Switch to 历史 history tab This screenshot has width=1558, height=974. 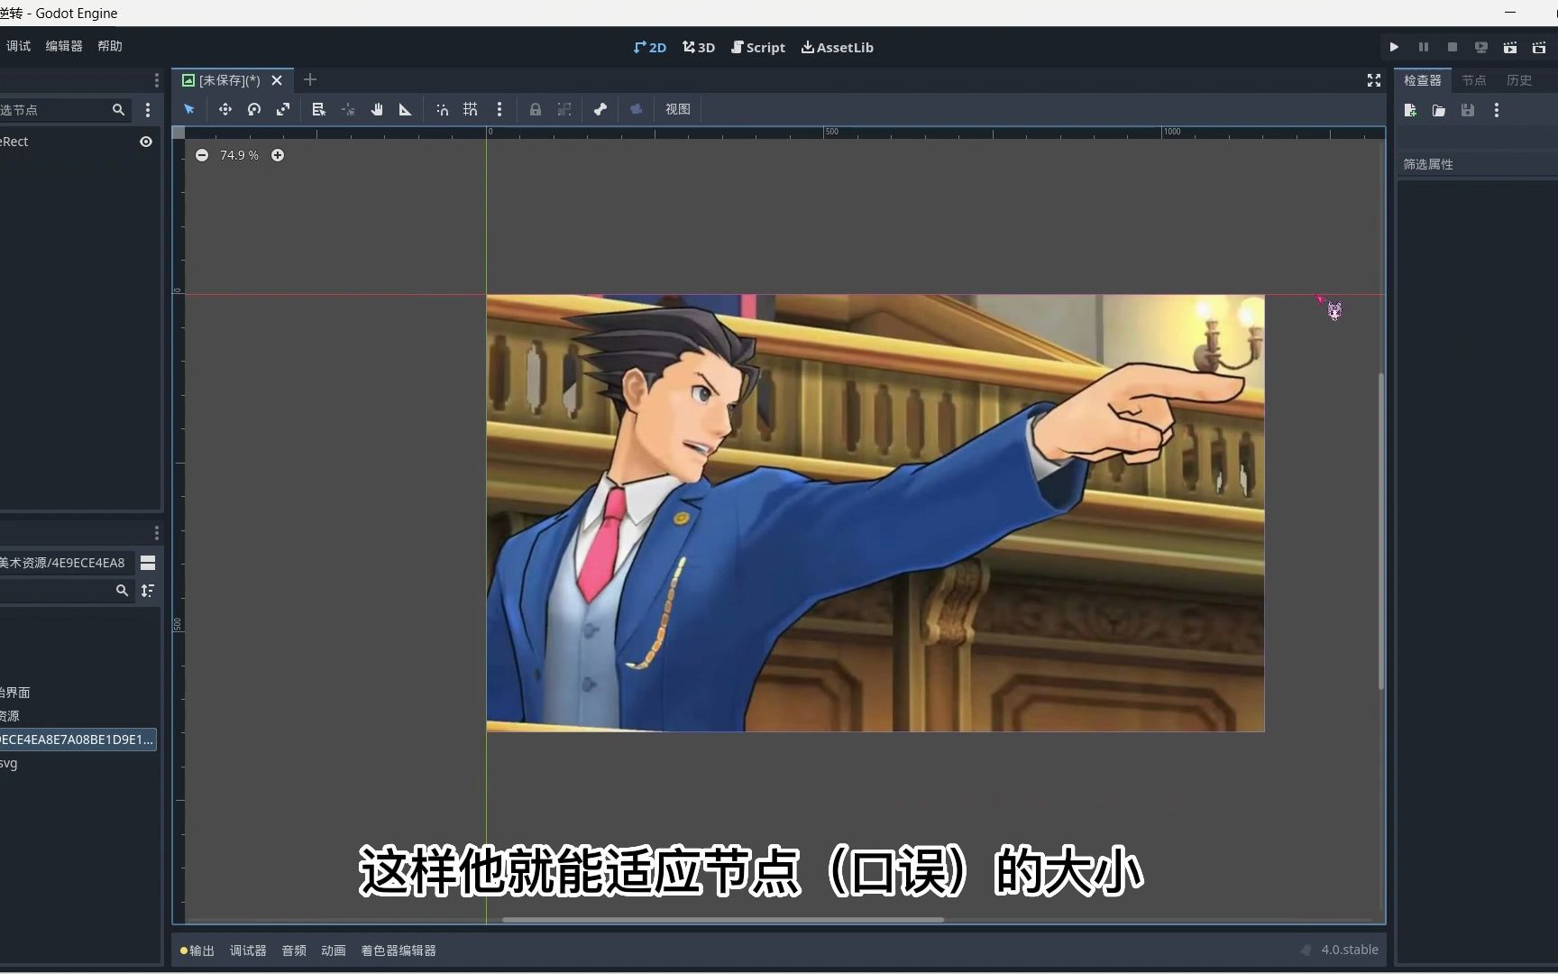click(1519, 80)
